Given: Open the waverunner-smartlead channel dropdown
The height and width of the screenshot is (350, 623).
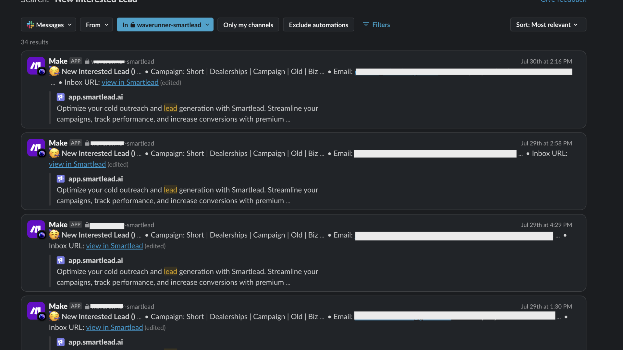Looking at the screenshot, I should coord(165,24).
